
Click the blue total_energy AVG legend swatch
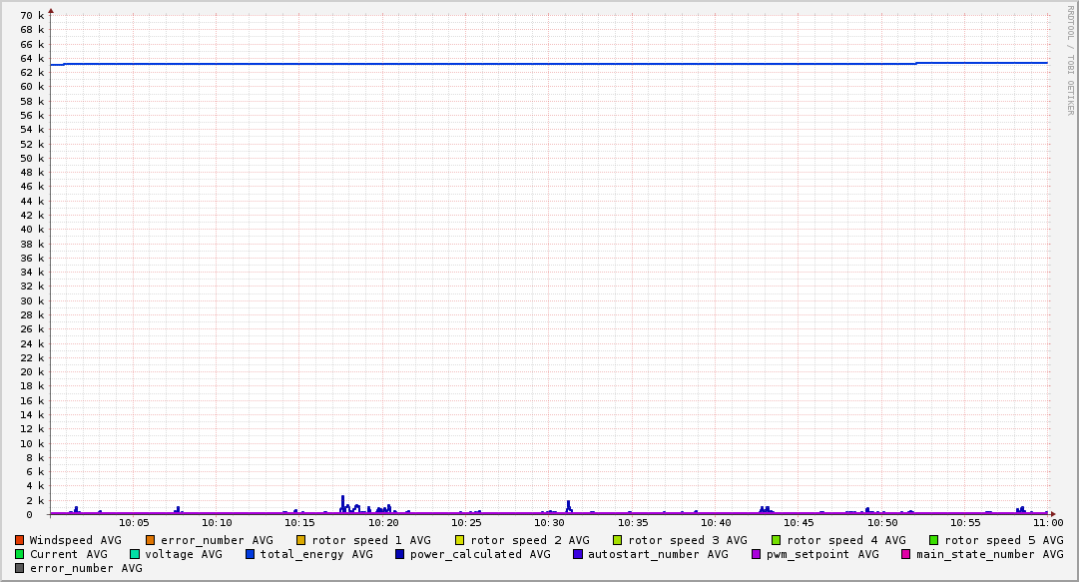251,554
